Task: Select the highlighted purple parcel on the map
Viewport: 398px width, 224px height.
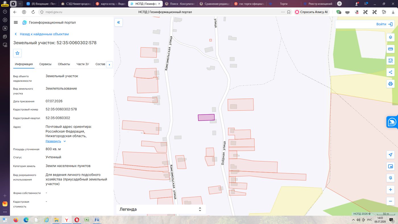Action: pos(206,117)
